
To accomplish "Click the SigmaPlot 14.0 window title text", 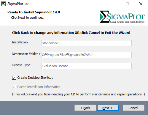I will 19,4.
